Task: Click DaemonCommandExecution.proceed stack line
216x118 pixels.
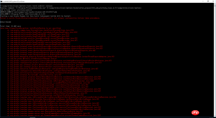Action: pyautogui.click(x=54, y=115)
